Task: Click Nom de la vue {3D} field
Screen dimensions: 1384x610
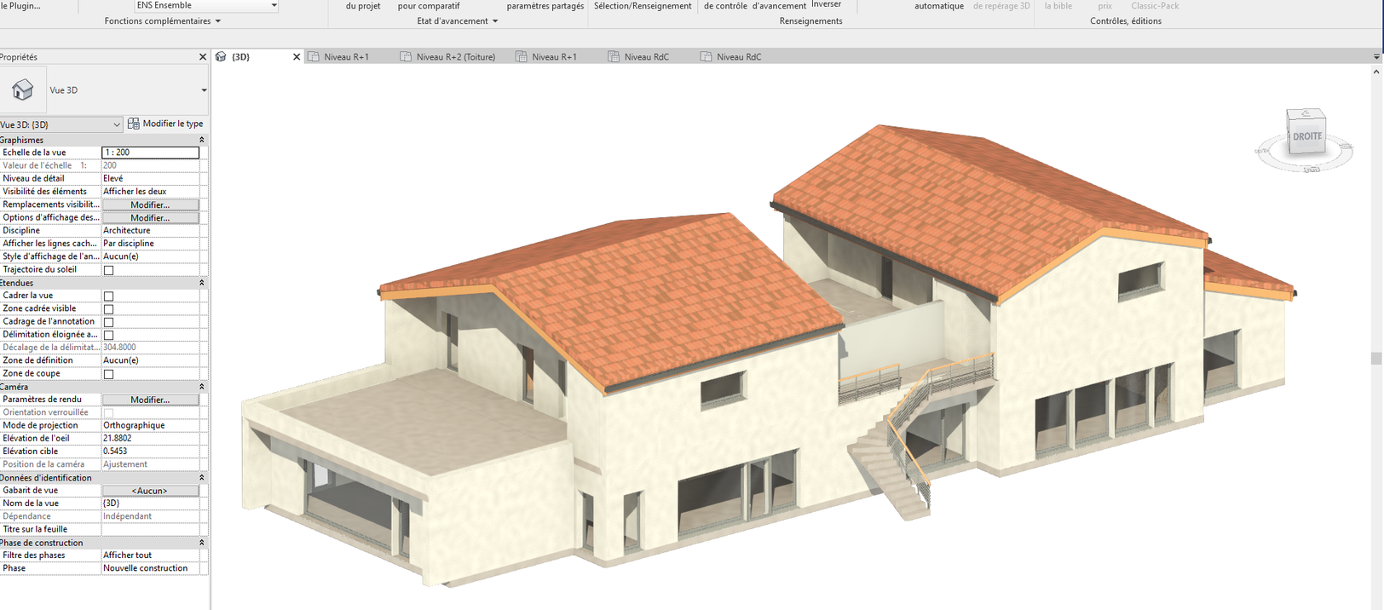Action: 150,504
